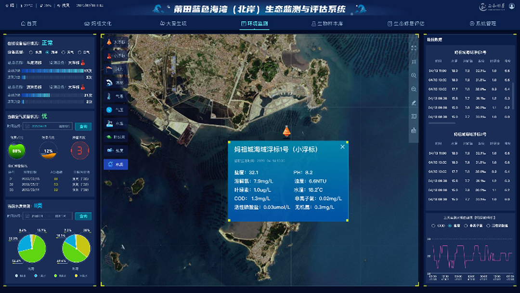This screenshot has width=520, height=293.
Task: Open the 环境监测 navigation tab
Action: [254, 23]
